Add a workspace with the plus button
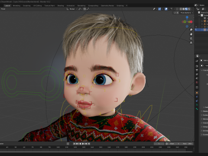The width and height of the screenshot is (208, 156). (x=127, y=6)
